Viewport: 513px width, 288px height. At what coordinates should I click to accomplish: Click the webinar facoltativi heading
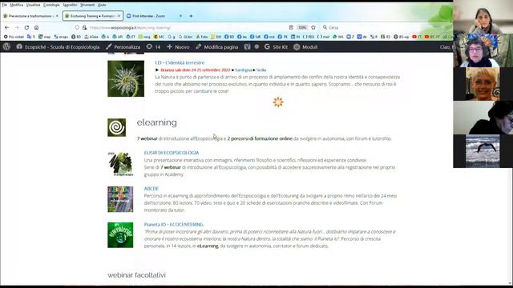[136, 275]
